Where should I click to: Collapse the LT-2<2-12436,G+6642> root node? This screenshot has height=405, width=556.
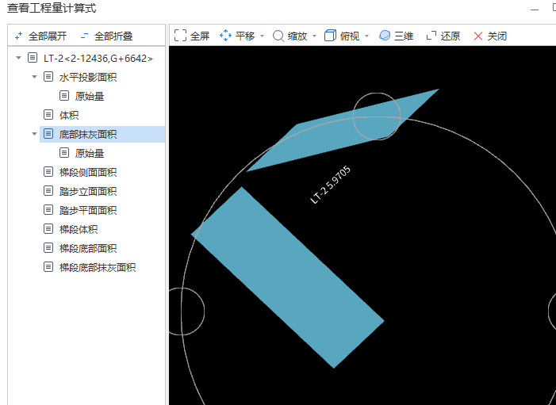pos(18,58)
